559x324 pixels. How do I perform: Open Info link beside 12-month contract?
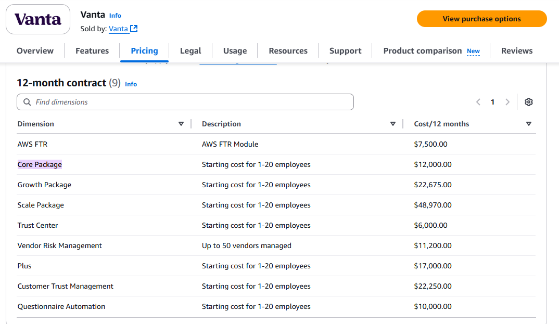coord(131,84)
